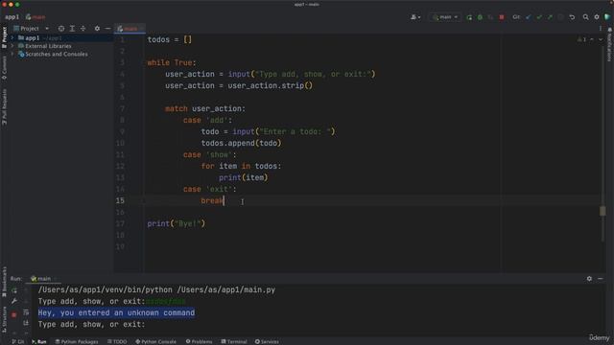Toggle the Bookmarks side tool window
The height and width of the screenshot is (345, 614).
point(4,282)
